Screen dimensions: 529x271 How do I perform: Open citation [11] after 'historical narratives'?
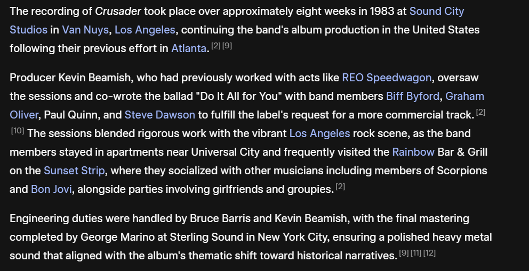pyautogui.click(x=416, y=253)
